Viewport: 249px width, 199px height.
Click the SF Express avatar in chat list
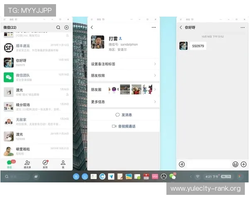click(9, 48)
